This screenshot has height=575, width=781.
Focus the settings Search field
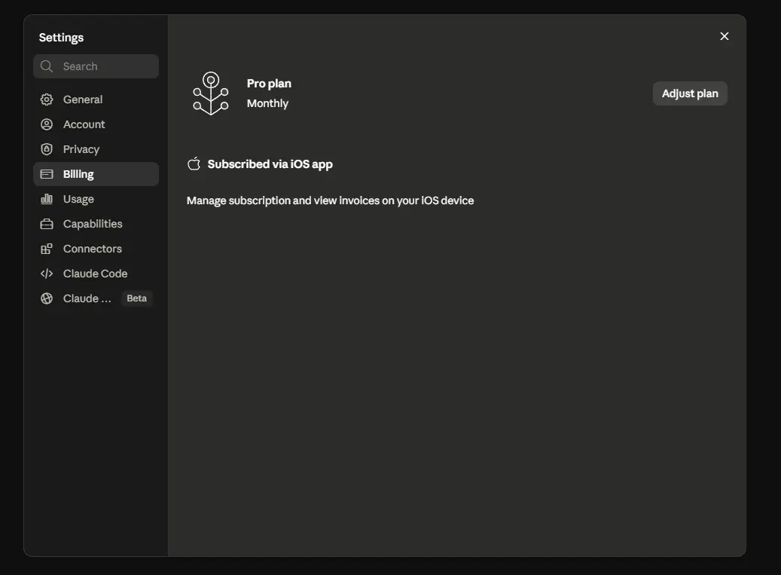pyautogui.click(x=96, y=66)
